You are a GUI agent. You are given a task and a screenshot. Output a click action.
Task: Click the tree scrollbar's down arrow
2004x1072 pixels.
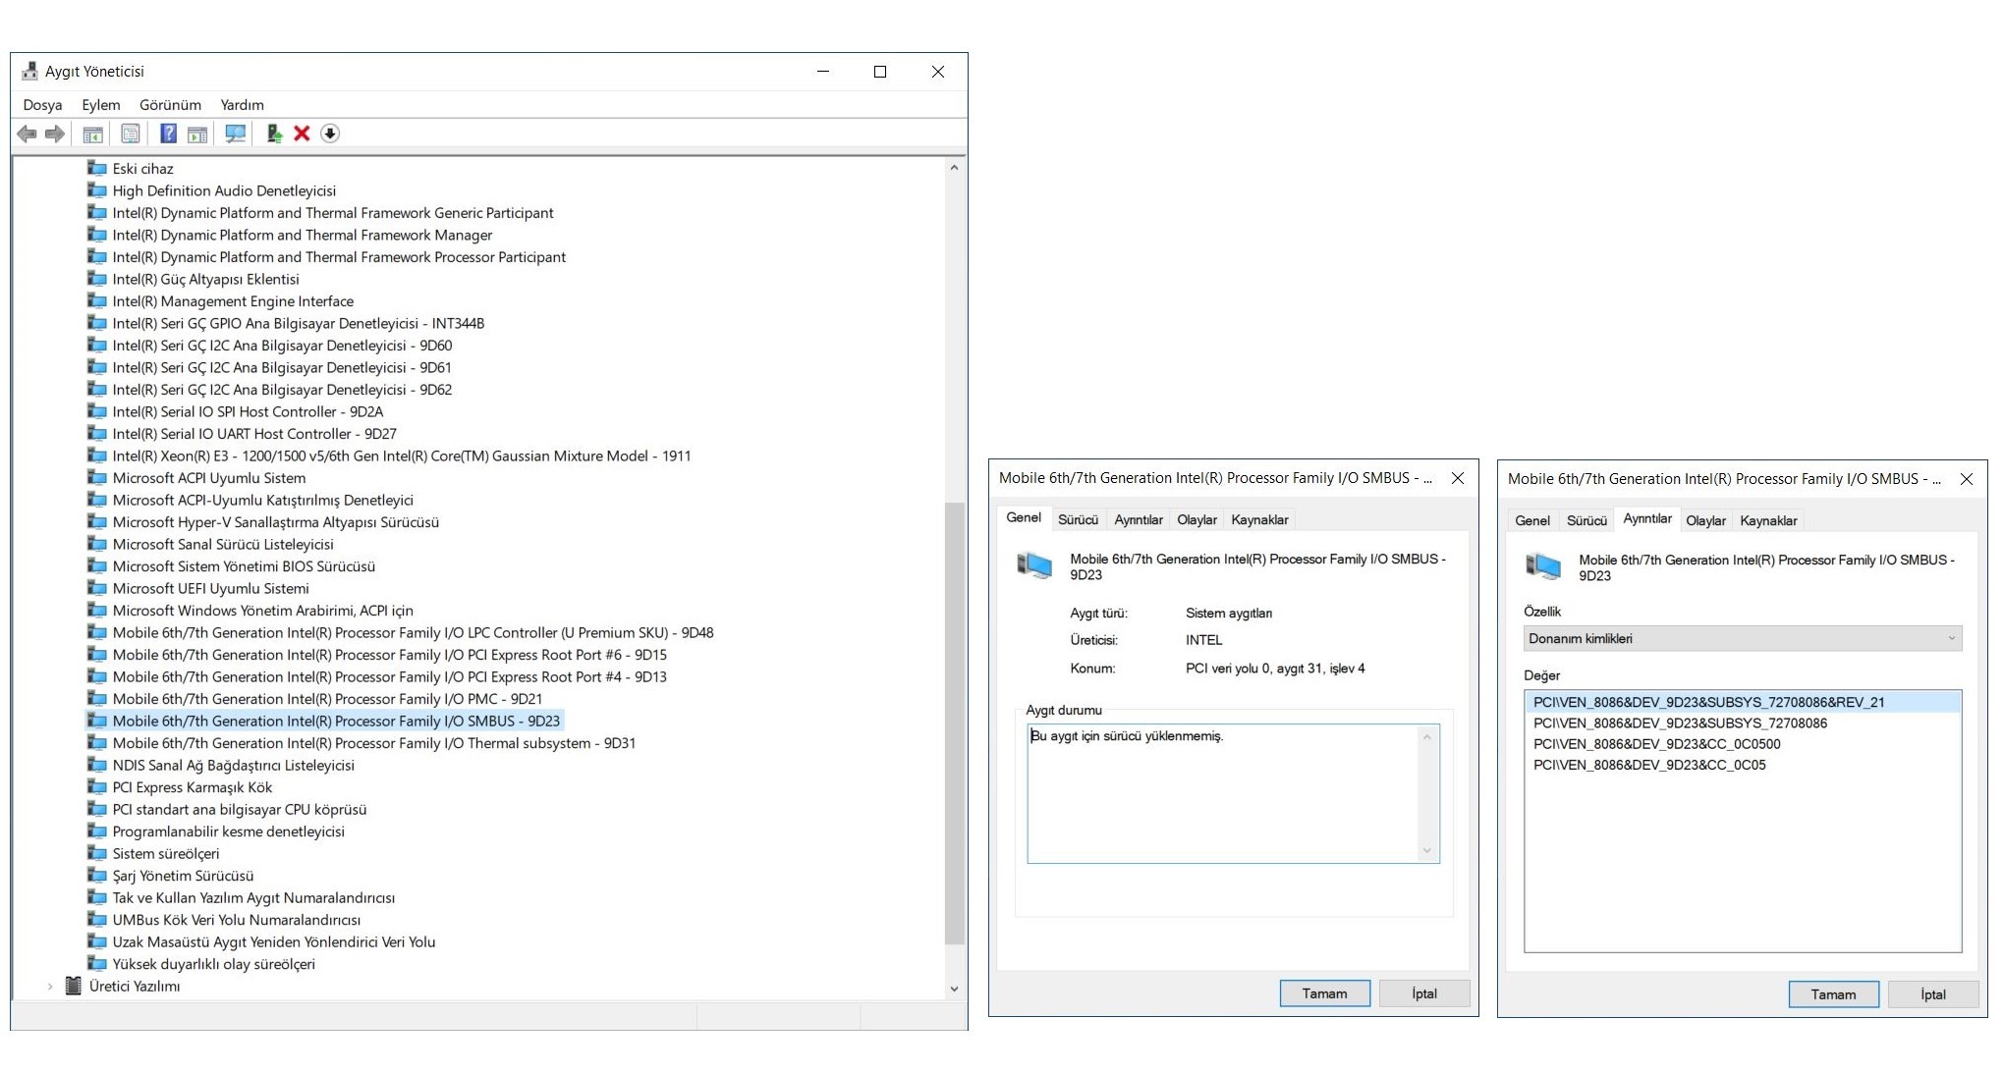tap(954, 989)
